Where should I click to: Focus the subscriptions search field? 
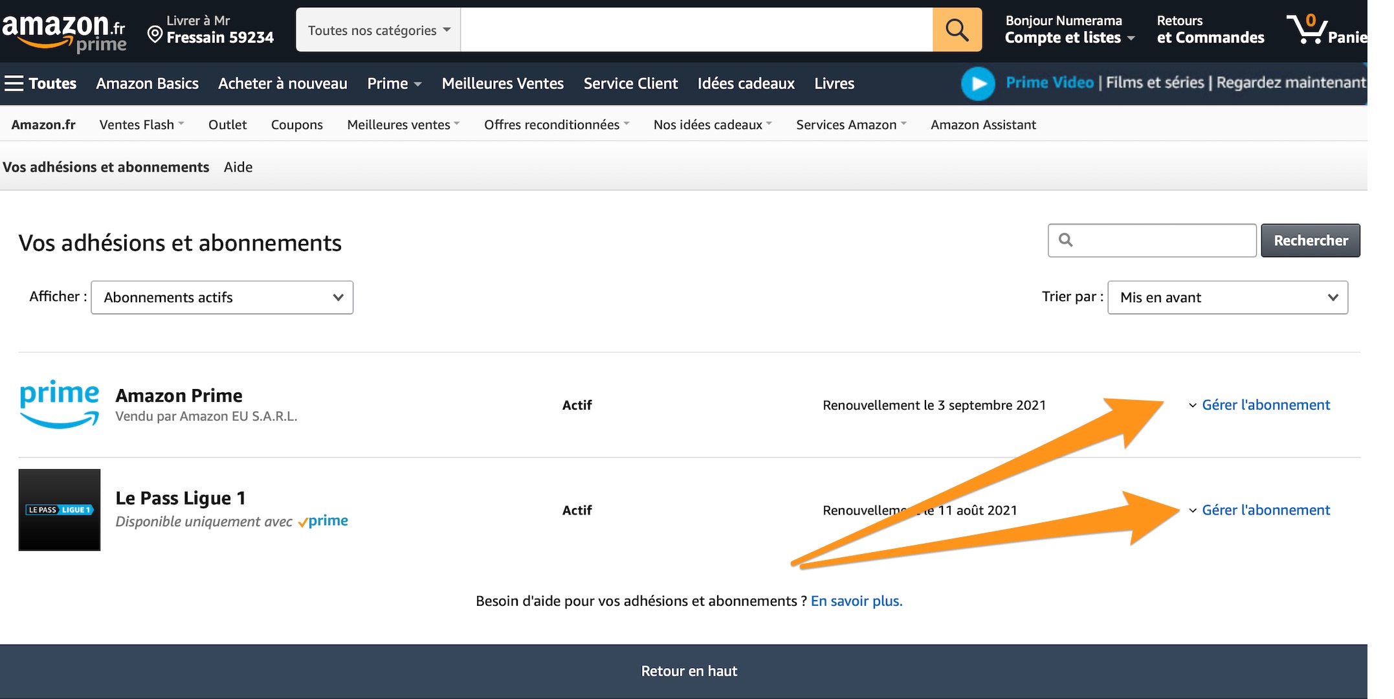(1152, 240)
